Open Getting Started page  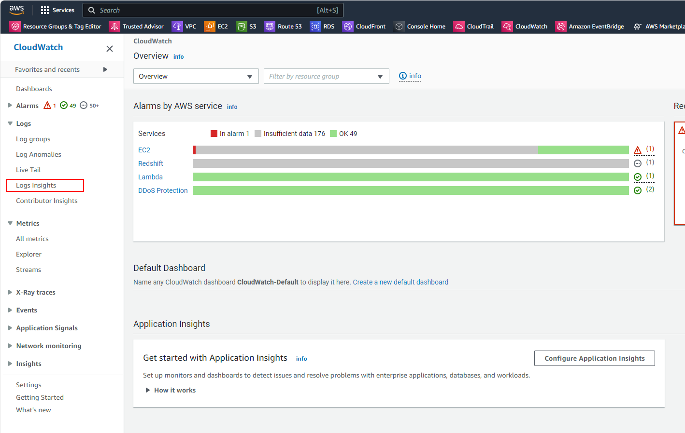coord(40,397)
